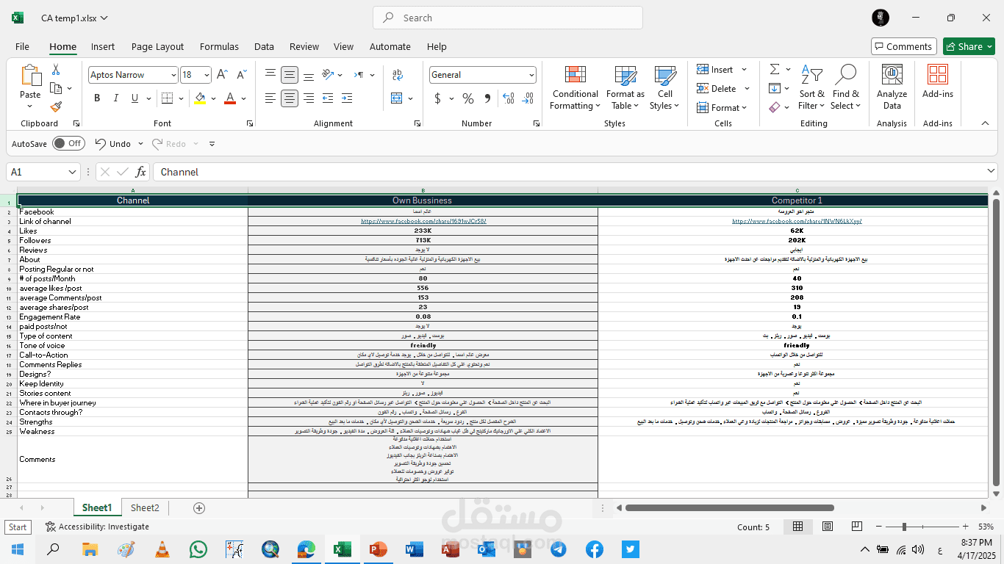
Task: Decrease indent in the Alignment group
Action: (x=328, y=98)
